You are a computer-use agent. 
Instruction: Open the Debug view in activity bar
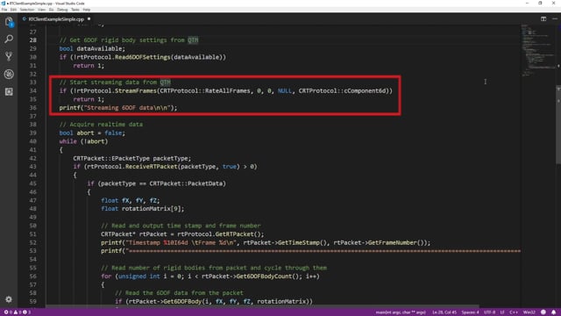[x=9, y=74]
